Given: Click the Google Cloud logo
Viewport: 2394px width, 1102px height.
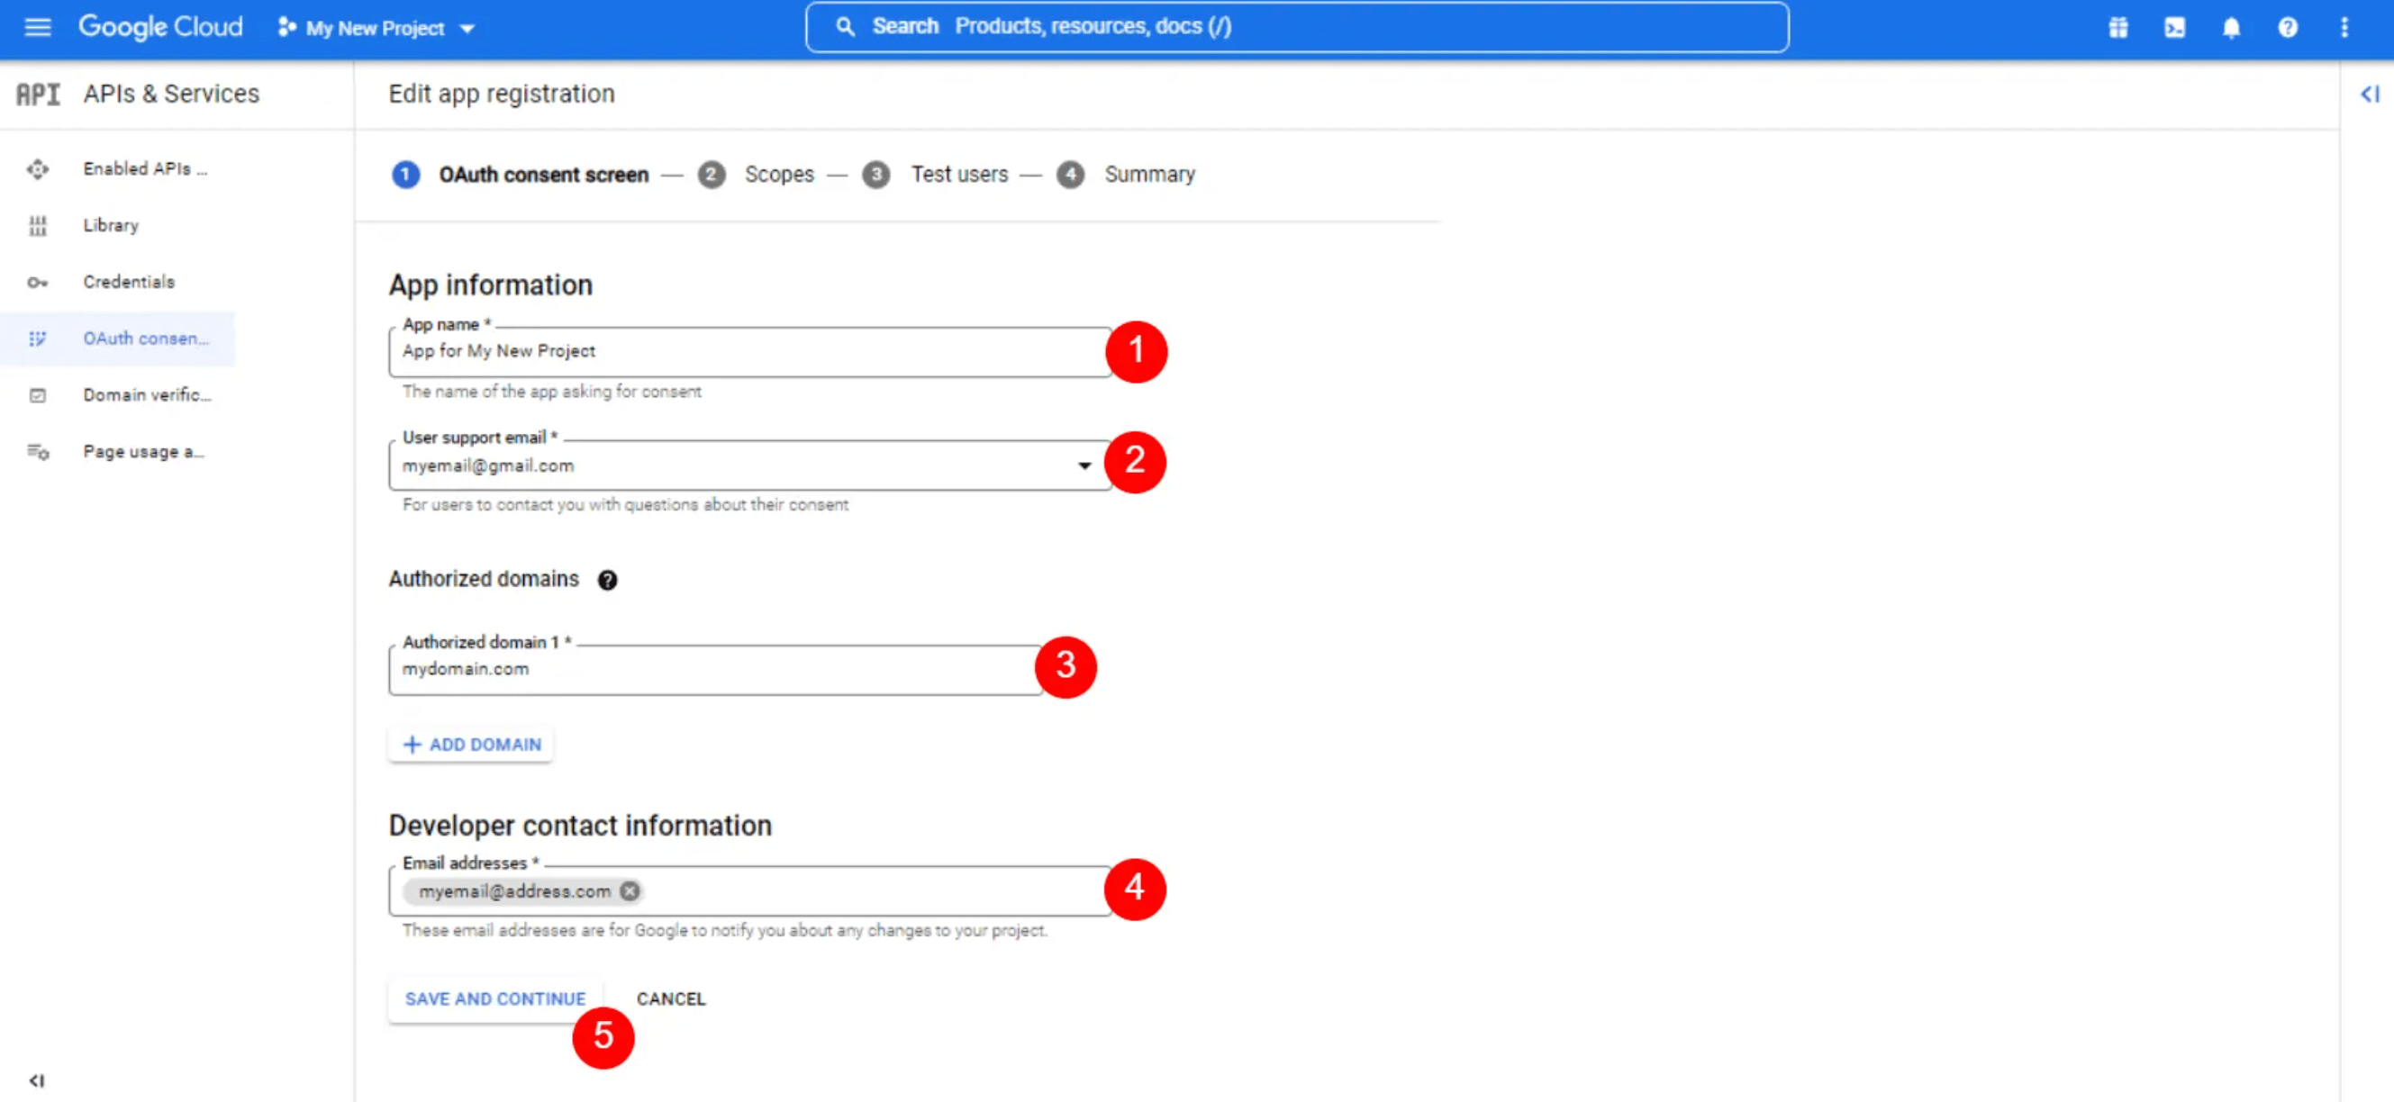Looking at the screenshot, I should [x=159, y=27].
